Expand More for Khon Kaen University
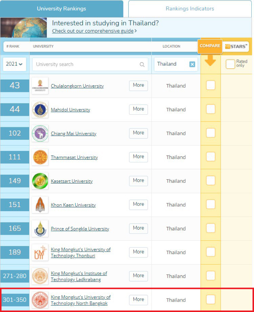The height and width of the screenshot is (312, 254). point(139,204)
